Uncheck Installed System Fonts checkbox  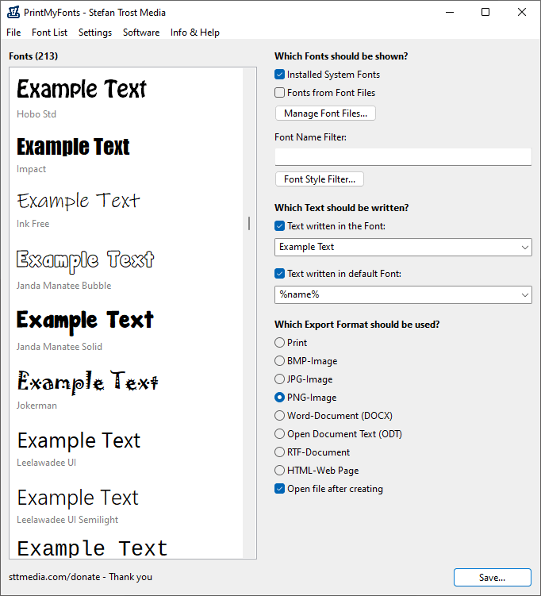[279, 75]
